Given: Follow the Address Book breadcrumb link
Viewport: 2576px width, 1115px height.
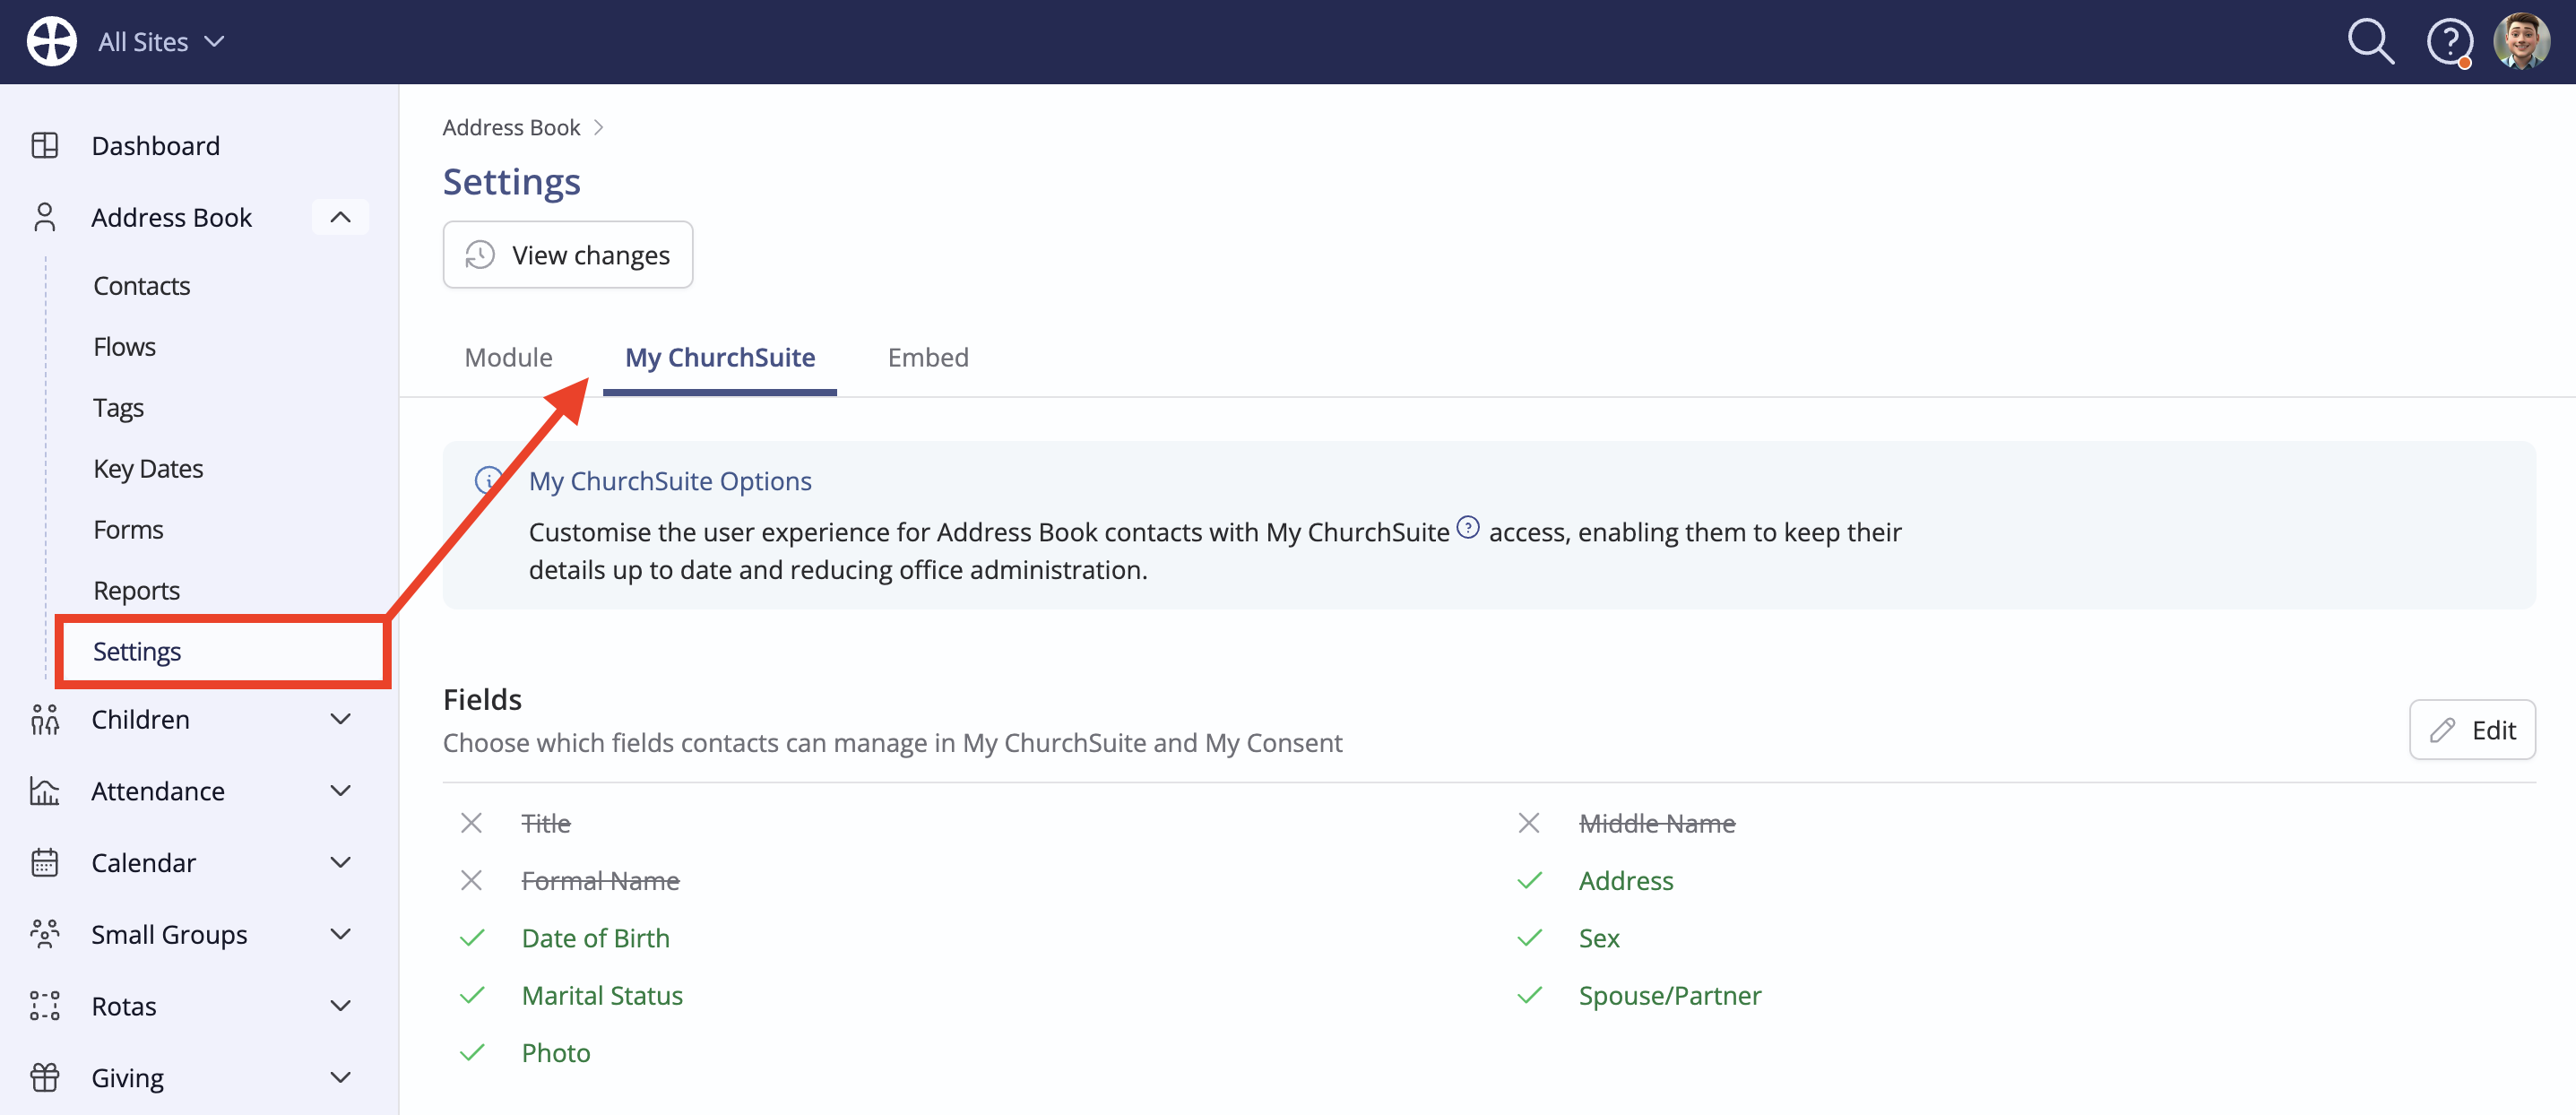Looking at the screenshot, I should (x=511, y=127).
